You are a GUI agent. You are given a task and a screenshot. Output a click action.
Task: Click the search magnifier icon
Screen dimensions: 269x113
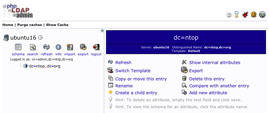coord(33,47)
